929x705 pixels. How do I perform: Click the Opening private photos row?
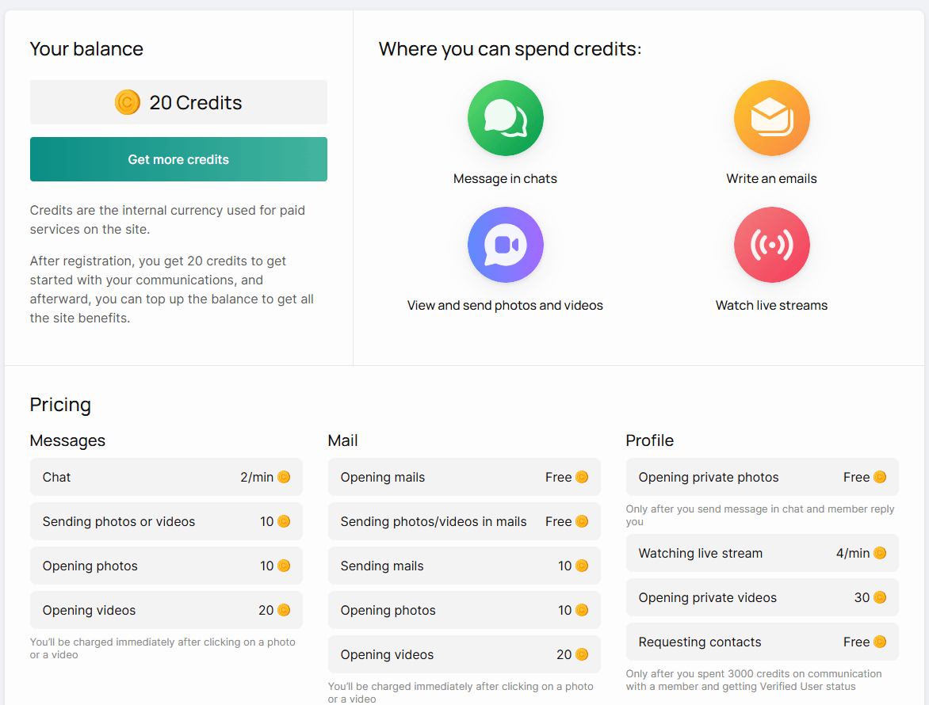[762, 477]
